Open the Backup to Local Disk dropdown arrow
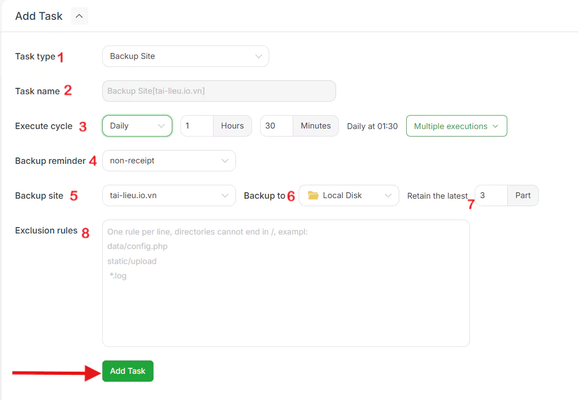The width and height of the screenshot is (578, 400). click(388, 195)
